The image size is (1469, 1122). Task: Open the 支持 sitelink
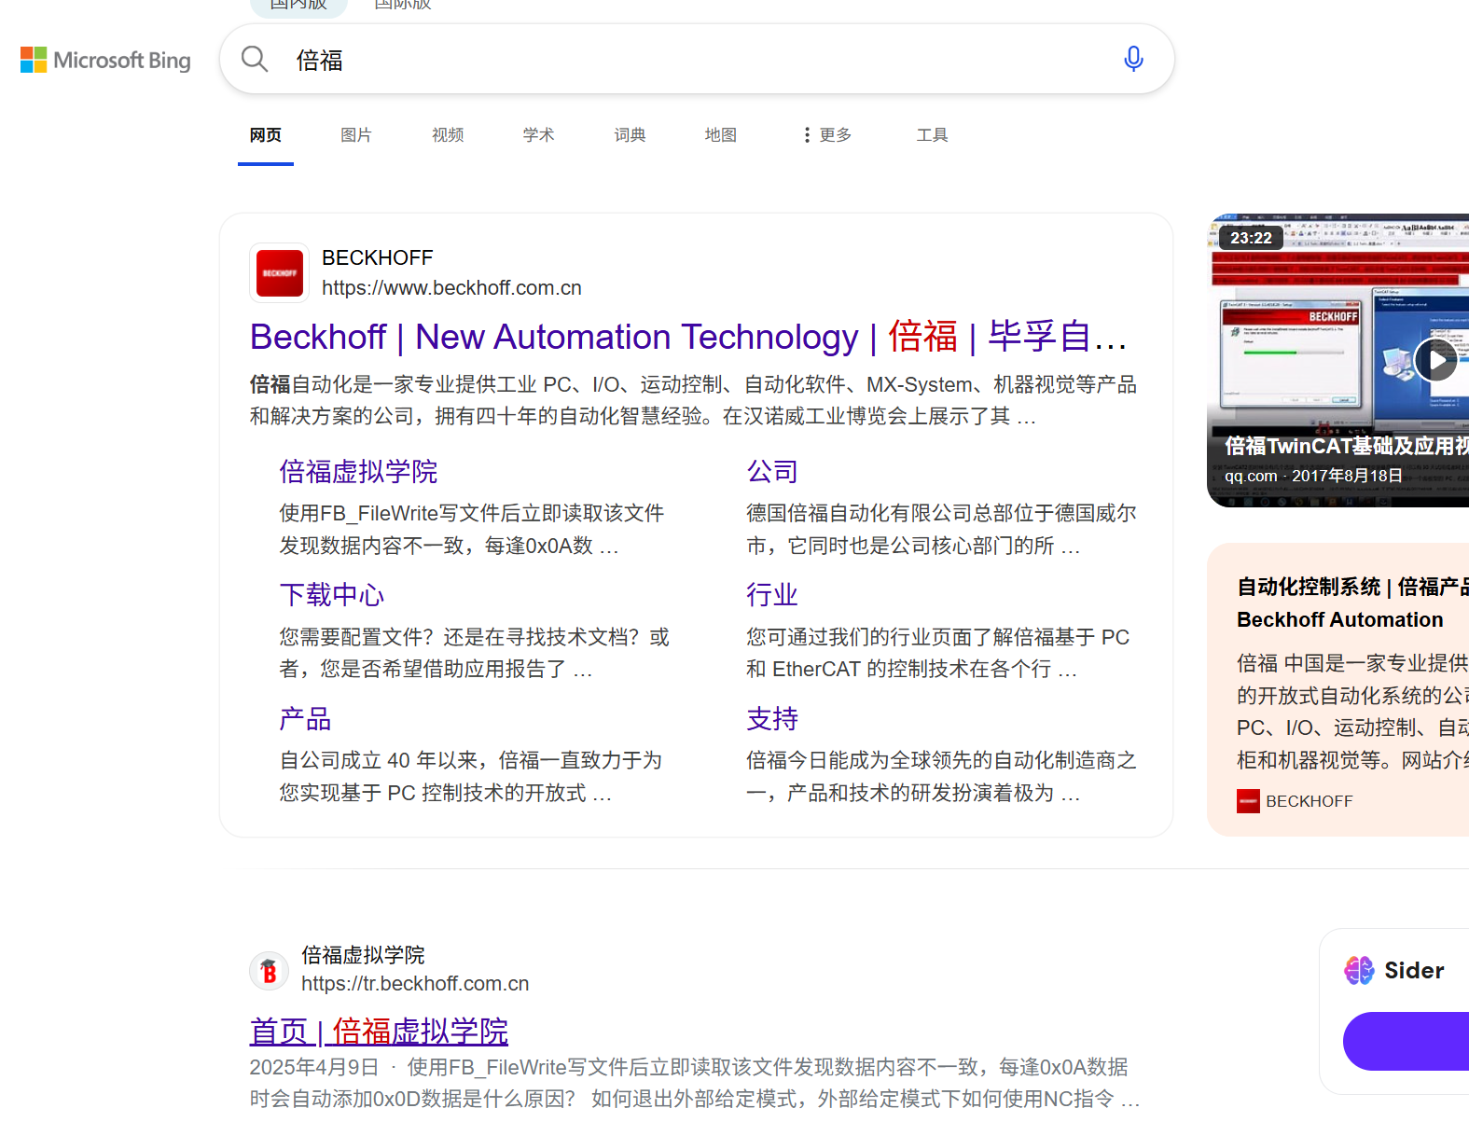(772, 719)
